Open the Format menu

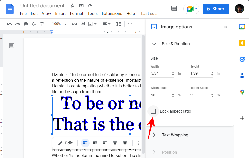click(x=76, y=13)
